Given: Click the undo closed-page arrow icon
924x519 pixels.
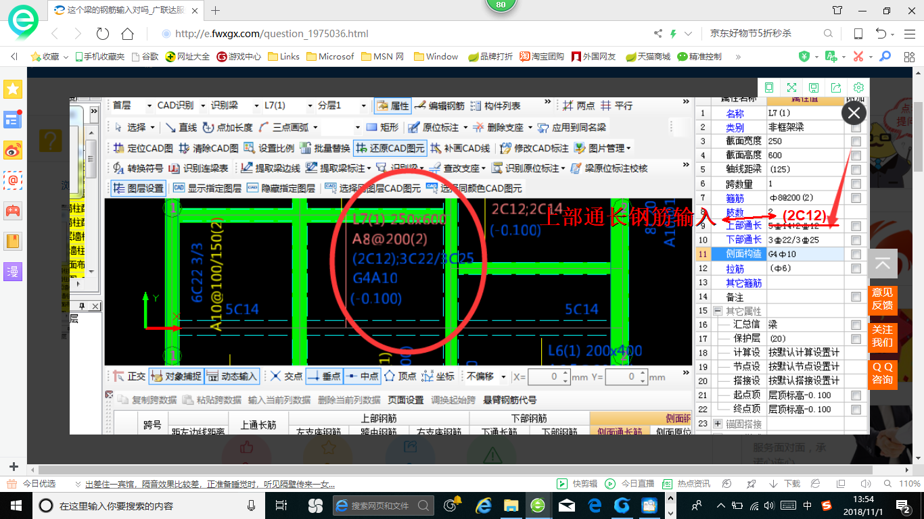Looking at the screenshot, I should tap(881, 33).
